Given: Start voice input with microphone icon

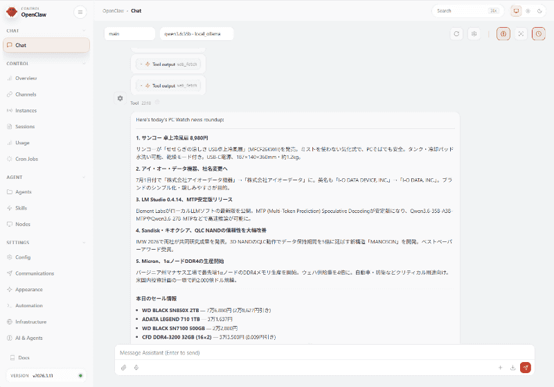Looking at the screenshot, I should [136, 368].
